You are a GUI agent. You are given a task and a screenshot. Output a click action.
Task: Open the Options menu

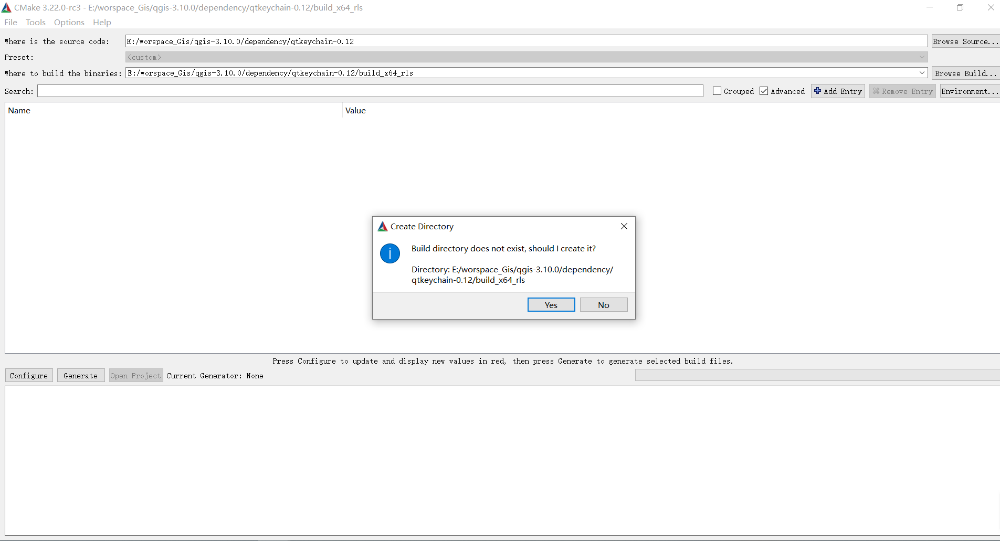click(x=69, y=22)
